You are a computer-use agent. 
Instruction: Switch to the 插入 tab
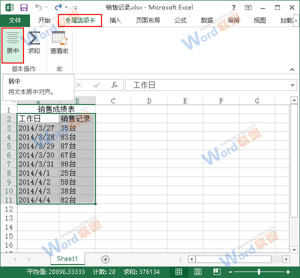click(x=115, y=20)
